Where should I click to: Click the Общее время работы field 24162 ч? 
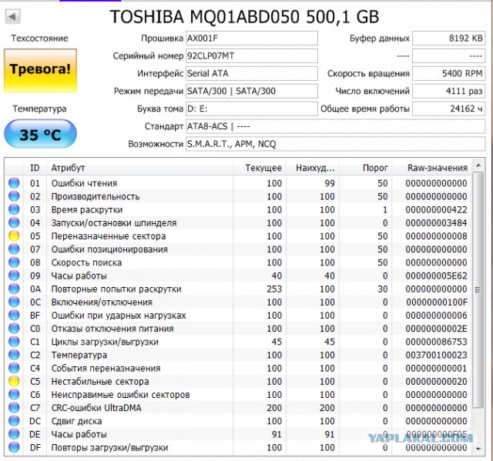(x=448, y=109)
